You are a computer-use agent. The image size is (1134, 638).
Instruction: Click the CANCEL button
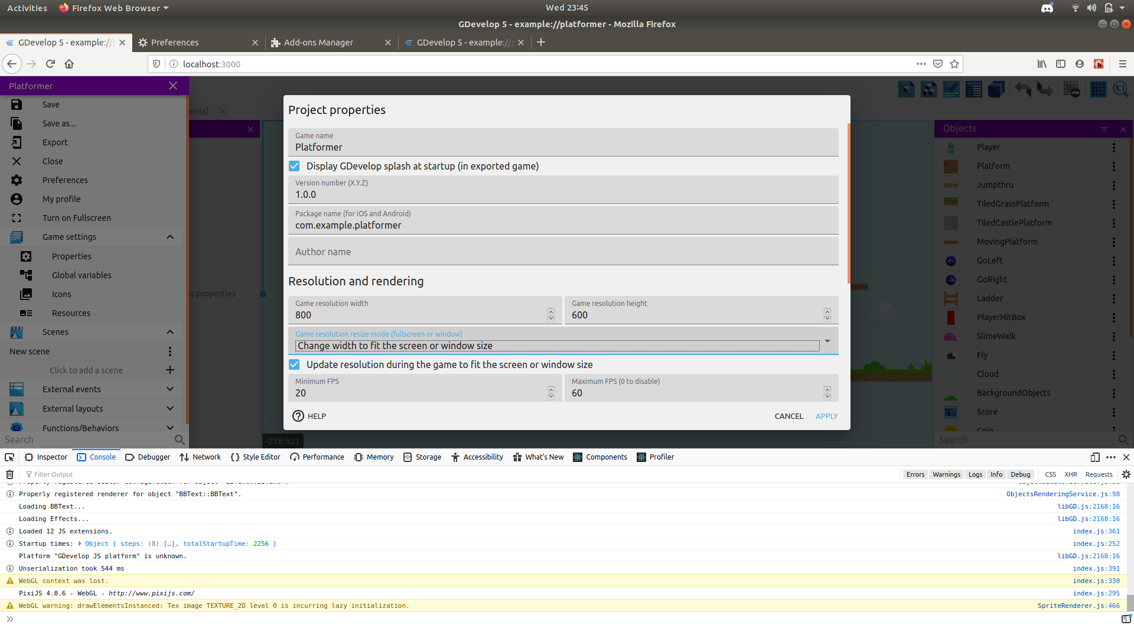coord(788,416)
